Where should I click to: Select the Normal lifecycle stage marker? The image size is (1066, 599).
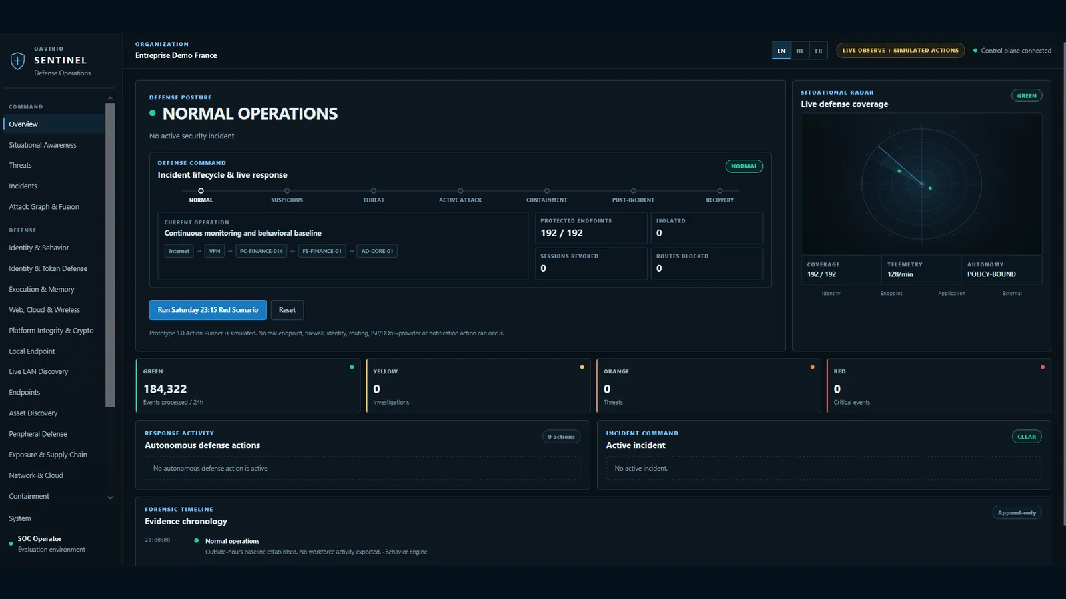pos(201,191)
